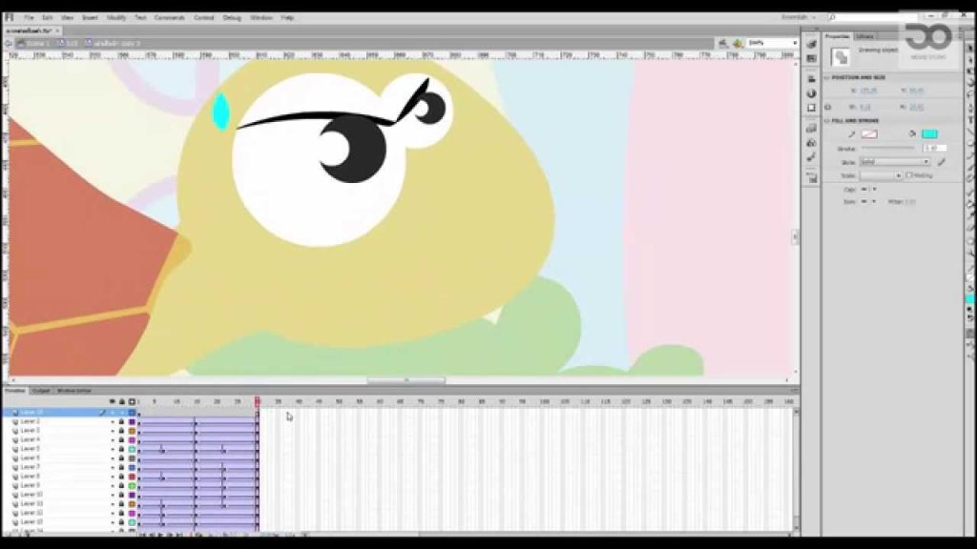The image size is (977, 549).
Task: Open the stroke Style dropdown
Action: 895,162
